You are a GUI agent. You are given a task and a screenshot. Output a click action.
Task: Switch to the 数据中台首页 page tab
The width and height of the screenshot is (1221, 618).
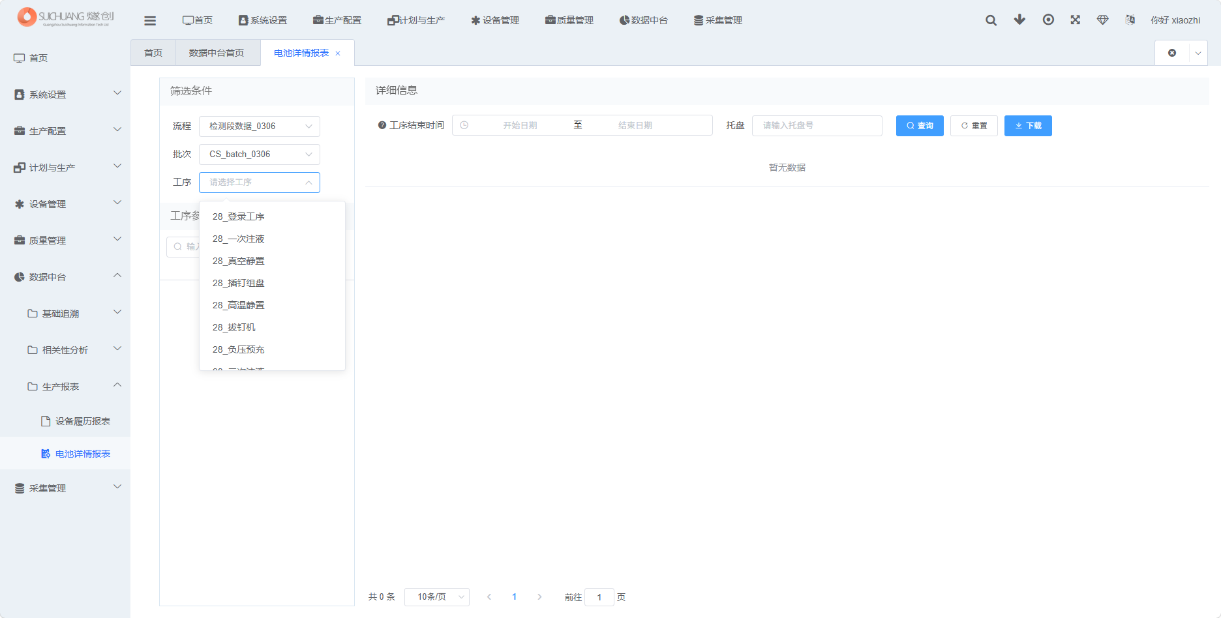(217, 53)
